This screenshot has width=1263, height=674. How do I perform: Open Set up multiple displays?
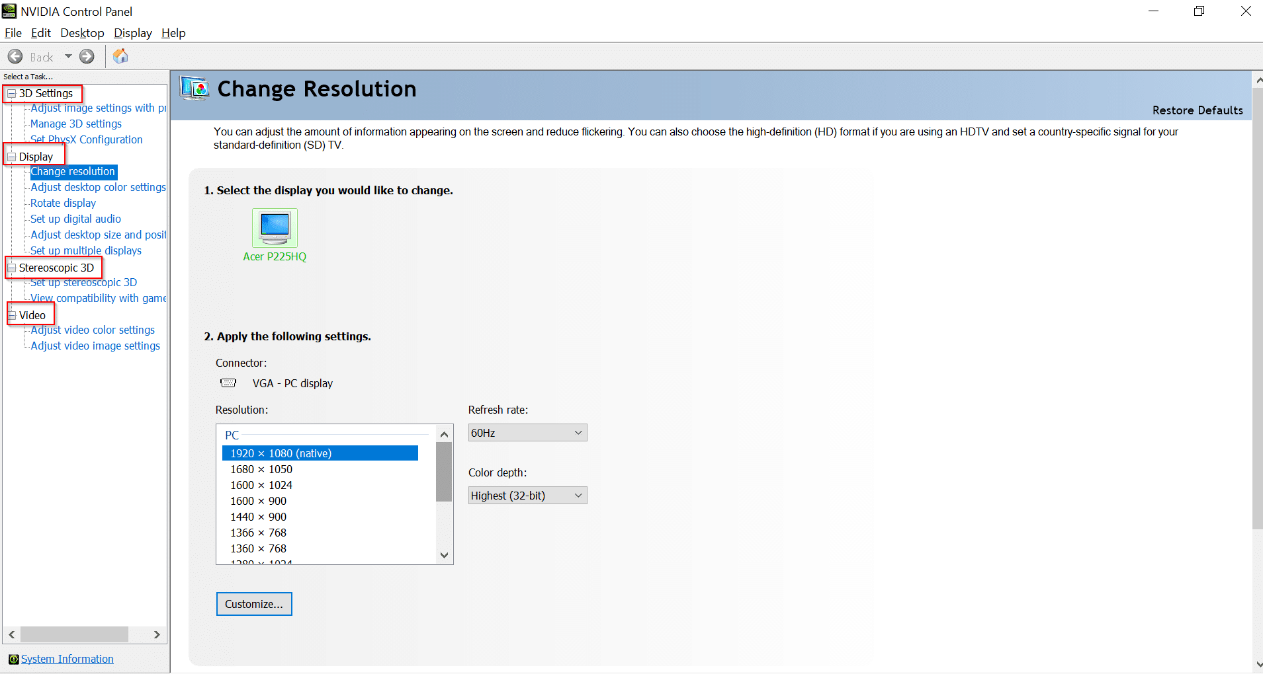coord(86,251)
